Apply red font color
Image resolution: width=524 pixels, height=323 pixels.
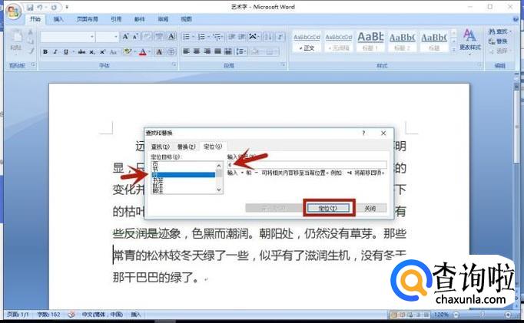point(143,51)
